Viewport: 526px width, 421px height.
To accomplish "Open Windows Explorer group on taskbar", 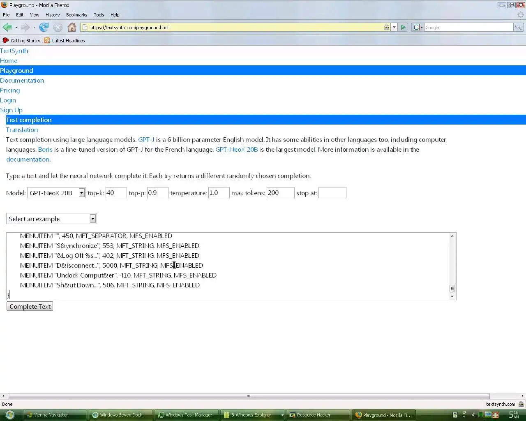I will (252, 415).
